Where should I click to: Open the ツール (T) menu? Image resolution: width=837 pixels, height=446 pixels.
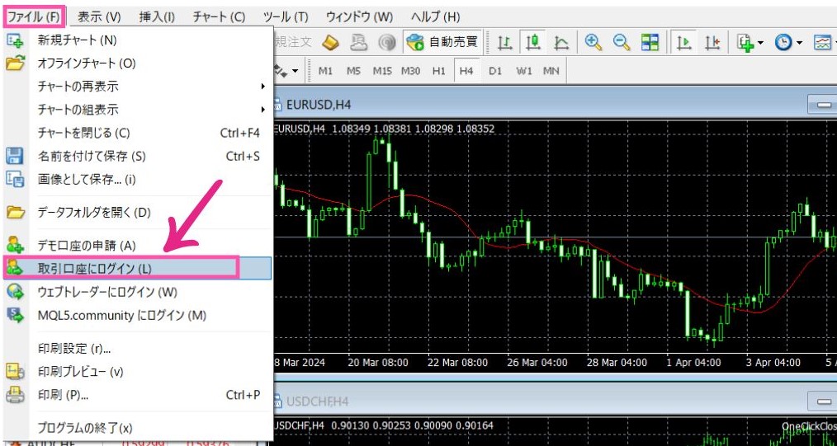[x=286, y=16]
